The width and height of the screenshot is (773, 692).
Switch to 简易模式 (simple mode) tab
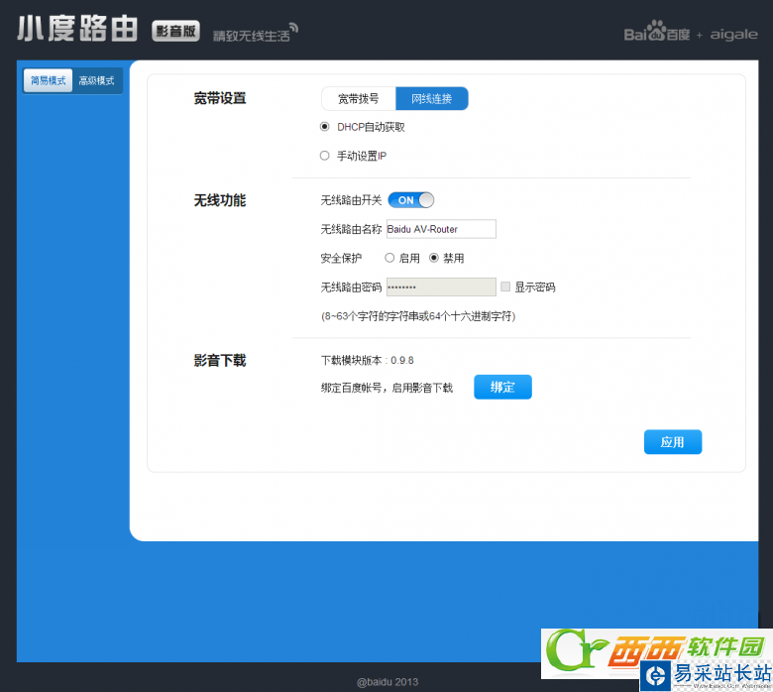coord(48,80)
